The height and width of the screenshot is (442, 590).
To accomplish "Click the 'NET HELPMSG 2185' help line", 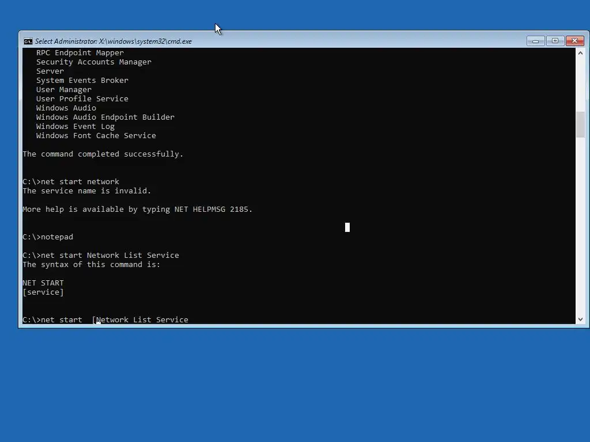I will [137, 209].
